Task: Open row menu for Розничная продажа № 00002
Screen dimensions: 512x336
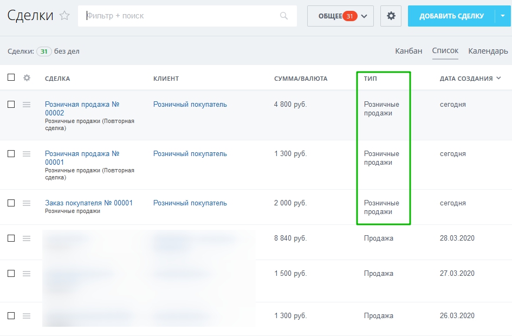Action: pyautogui.click(x=27, y=105)
